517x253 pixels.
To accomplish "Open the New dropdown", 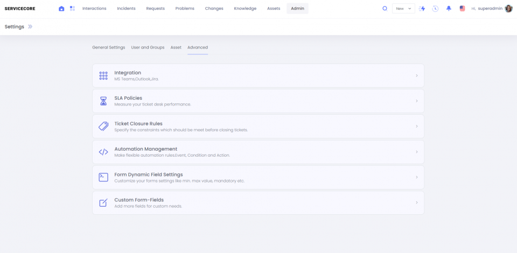I will point(403,9).
